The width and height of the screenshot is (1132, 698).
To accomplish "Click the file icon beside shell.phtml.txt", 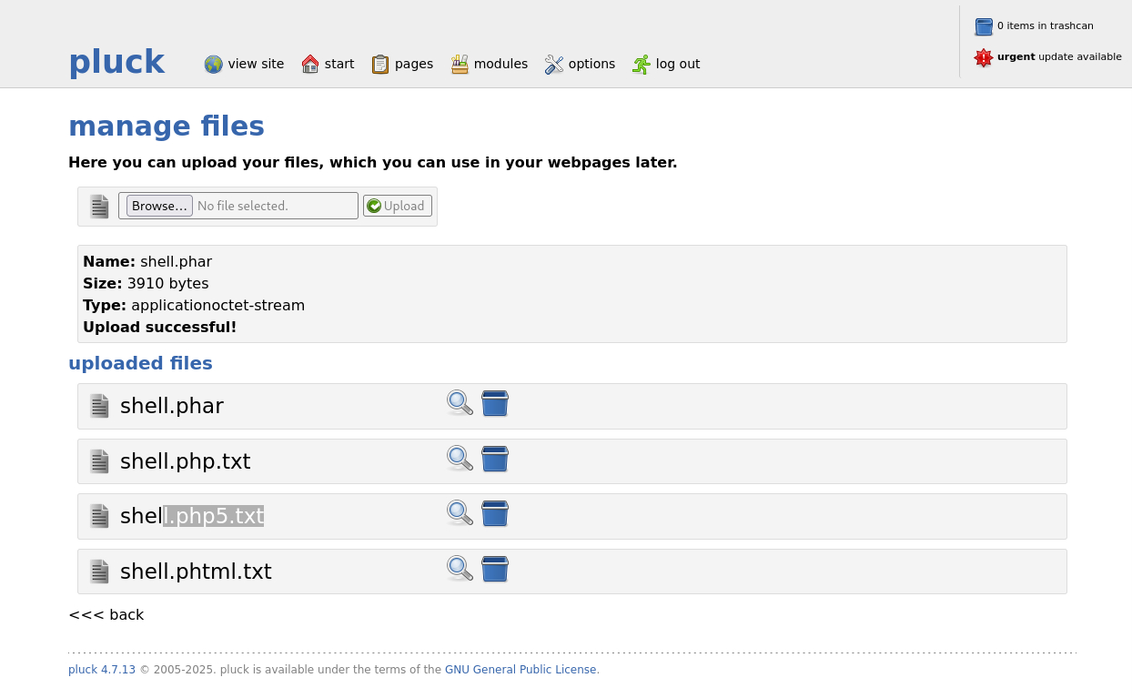I will tap(99, 572).
